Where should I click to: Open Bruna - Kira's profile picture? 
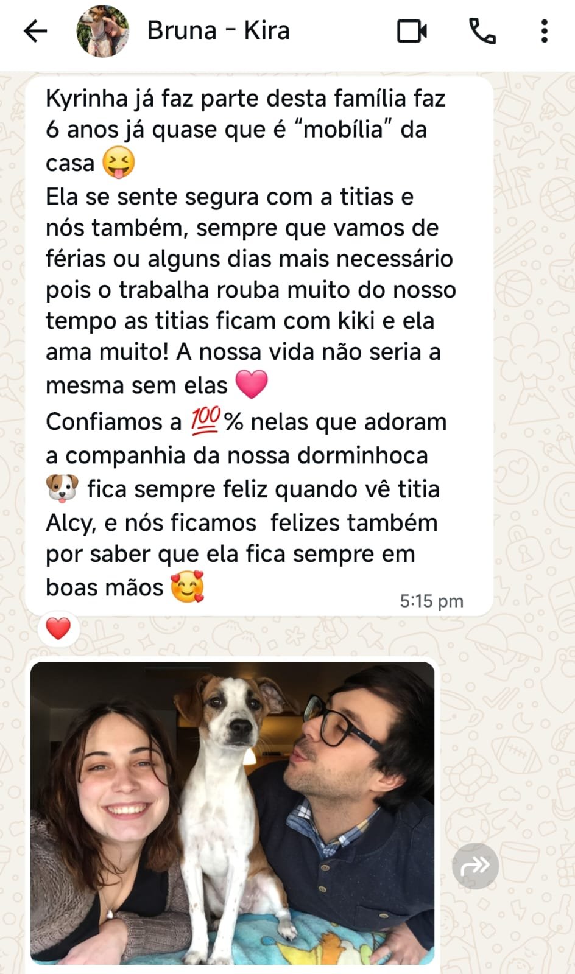(103, 32)
